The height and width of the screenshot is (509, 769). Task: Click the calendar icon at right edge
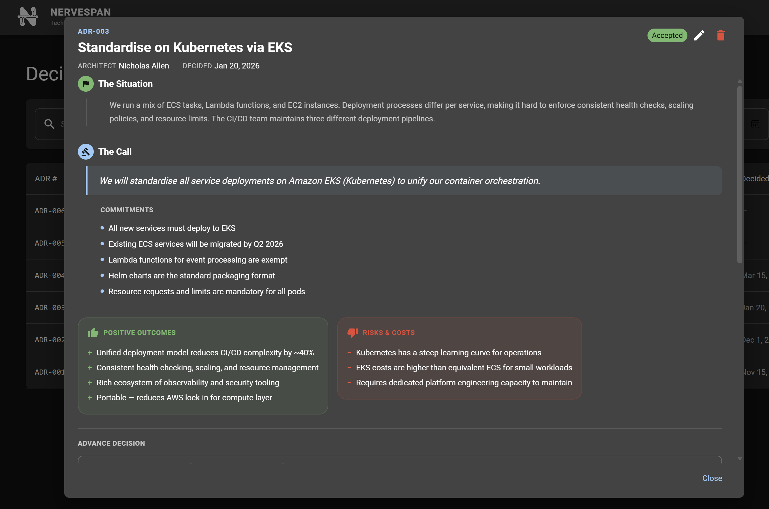click(x=755, y=124)
